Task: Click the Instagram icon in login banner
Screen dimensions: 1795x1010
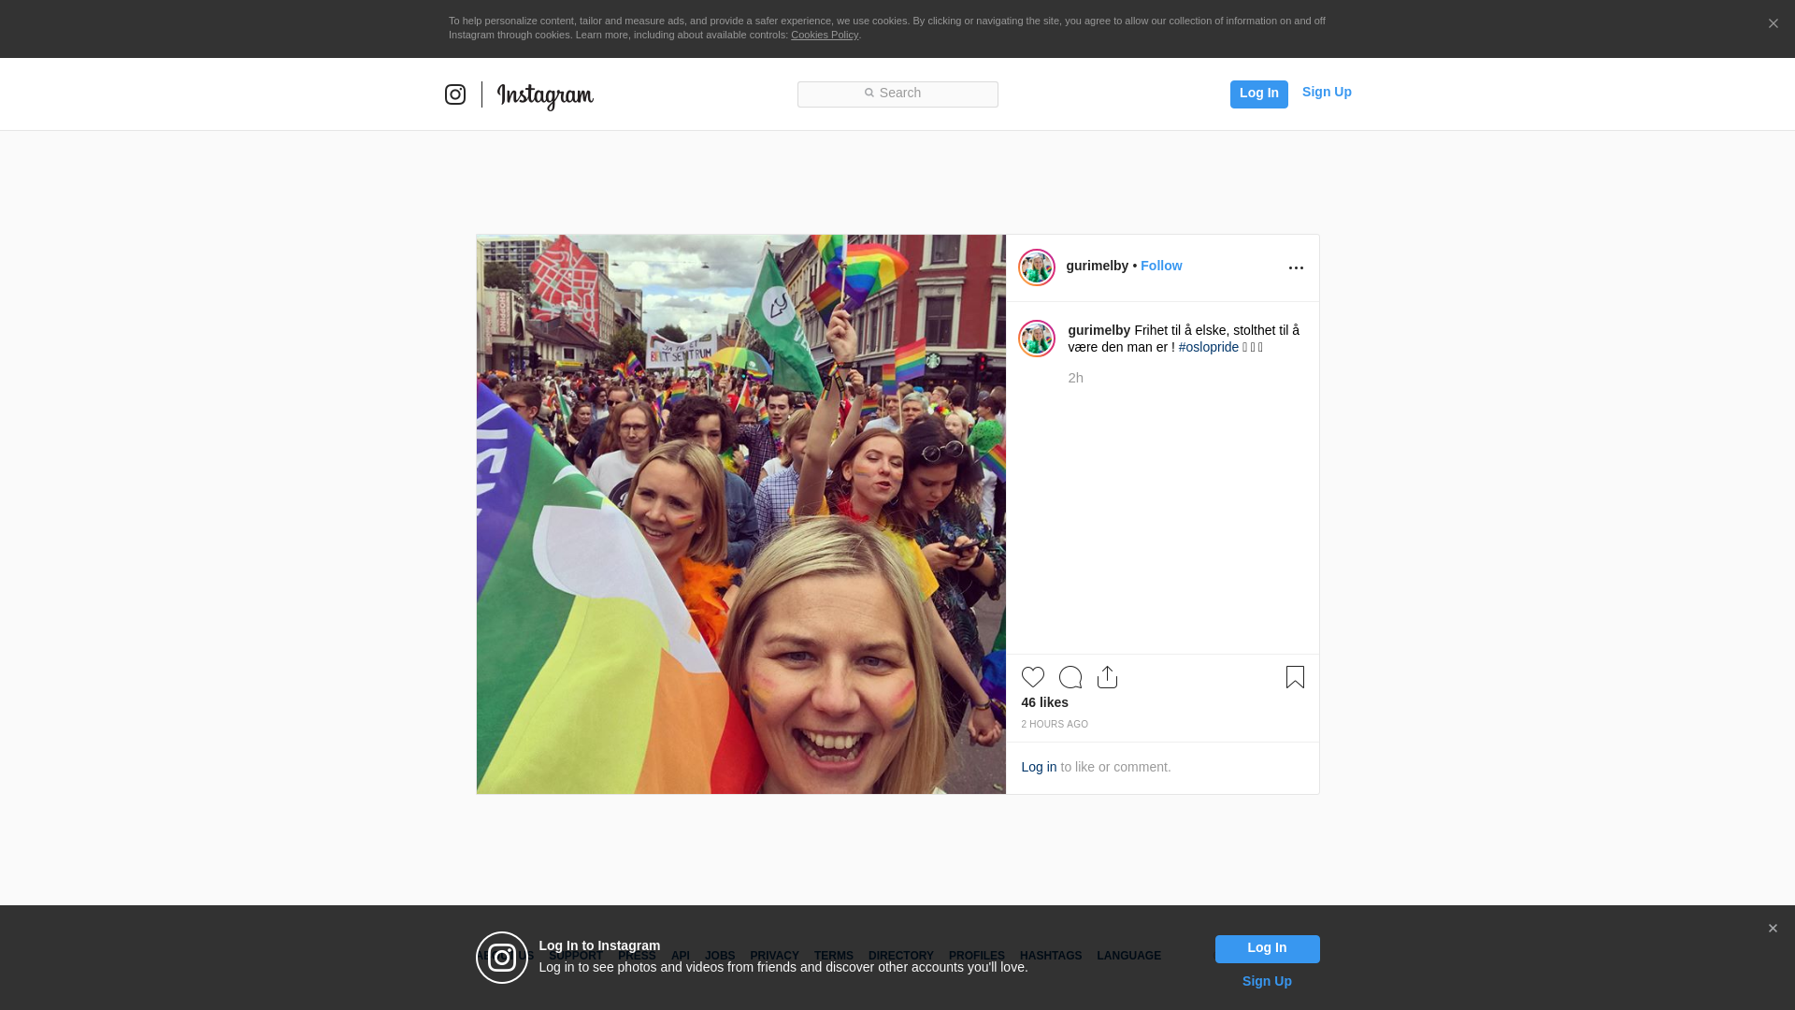Action: (502, 958)
